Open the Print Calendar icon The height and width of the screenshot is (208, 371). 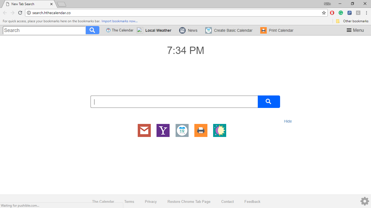pos(263,30)
